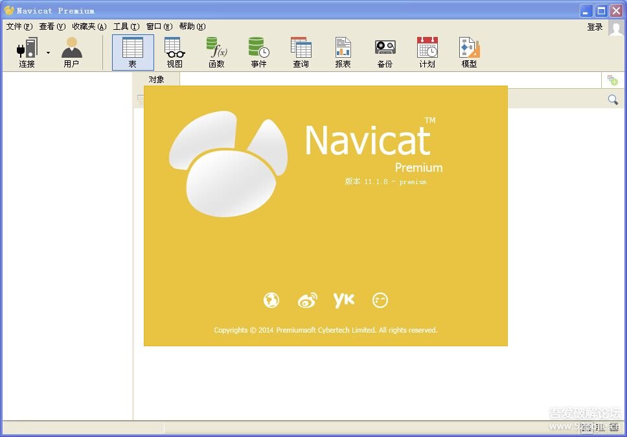Open the search magnifier in the object bar
Image resolution: width=627 pixels, height=437 pixels.
tap(613, 99)
